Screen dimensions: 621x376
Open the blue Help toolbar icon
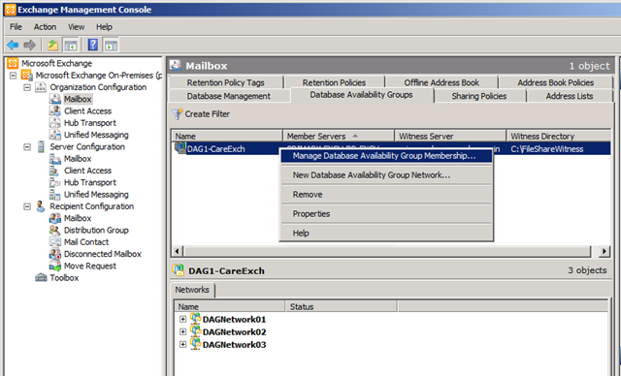coord(93,46)
